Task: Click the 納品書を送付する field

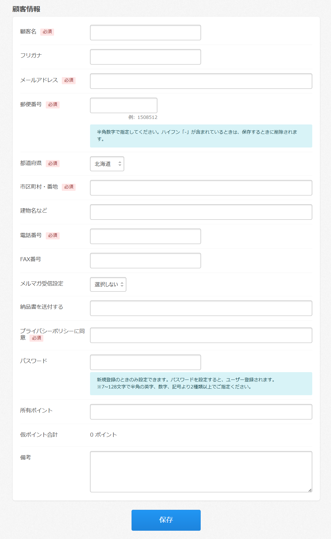Action: 201,308
